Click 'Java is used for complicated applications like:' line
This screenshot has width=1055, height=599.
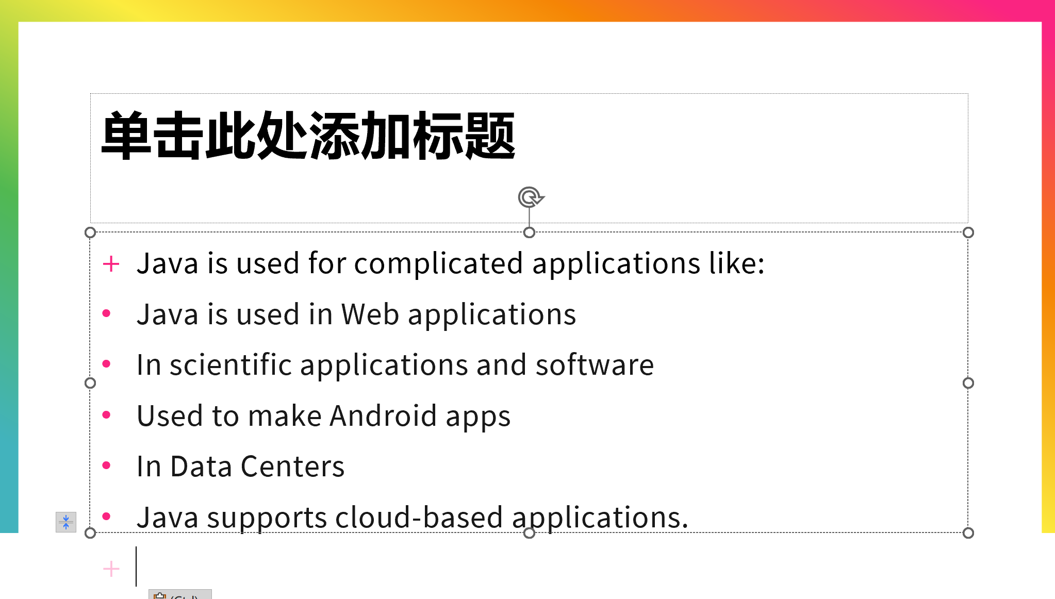(x=450, y=264)
